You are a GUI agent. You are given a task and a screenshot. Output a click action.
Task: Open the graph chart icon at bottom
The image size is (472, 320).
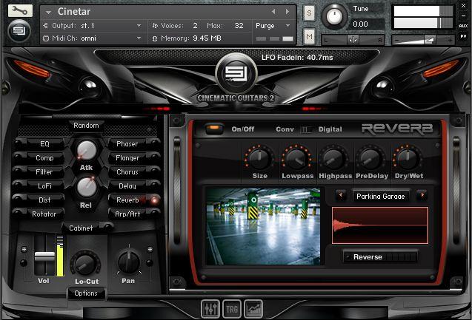click(254, 307)
